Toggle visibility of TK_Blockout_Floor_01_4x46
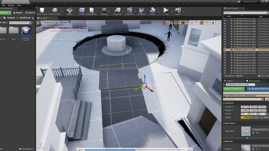This screenshot has height=151, width=269. (x=225, y=26)
